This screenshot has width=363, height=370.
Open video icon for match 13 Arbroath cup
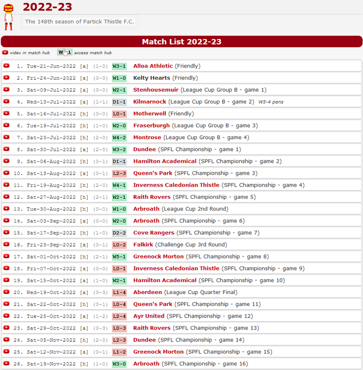[6, 209]
